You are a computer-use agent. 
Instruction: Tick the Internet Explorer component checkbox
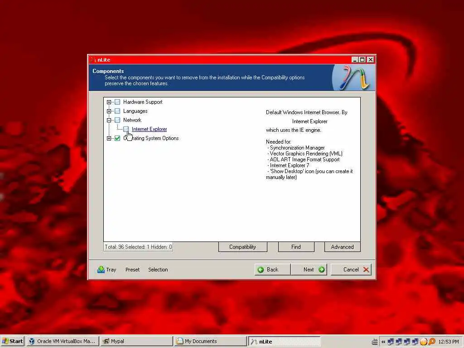[126, 129]
